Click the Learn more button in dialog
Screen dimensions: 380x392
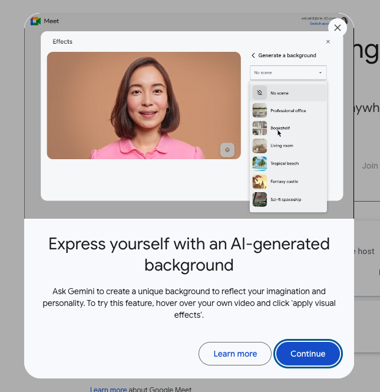tap(235, 354)
